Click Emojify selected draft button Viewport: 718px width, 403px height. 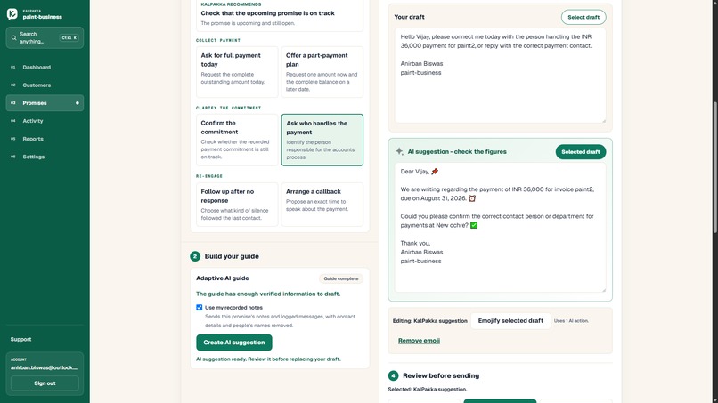coord(510,320)
